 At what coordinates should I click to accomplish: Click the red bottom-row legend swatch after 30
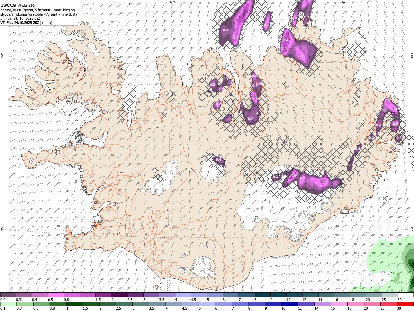(x=405, y=304)
